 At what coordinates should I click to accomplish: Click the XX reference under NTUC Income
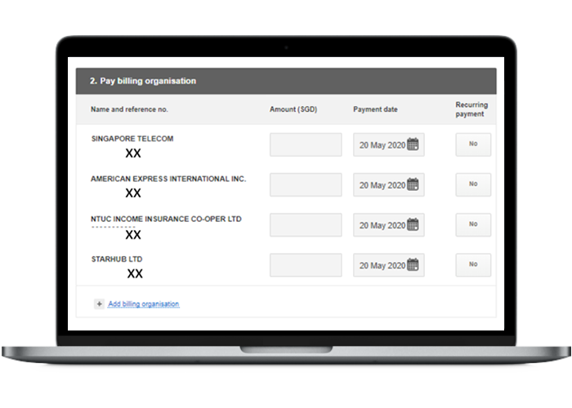(133, 235)
